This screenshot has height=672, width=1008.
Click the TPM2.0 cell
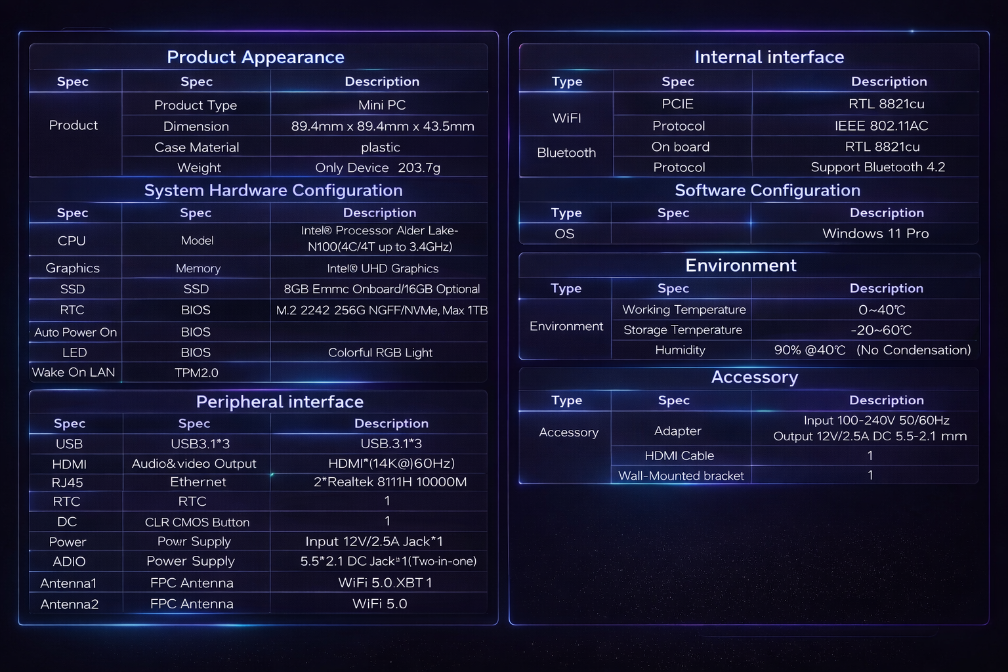tap(196, 373)
